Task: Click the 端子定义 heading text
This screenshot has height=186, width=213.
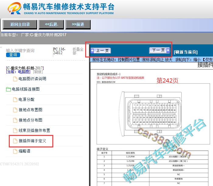Action: pyautogui.click(x=103, y=149)
